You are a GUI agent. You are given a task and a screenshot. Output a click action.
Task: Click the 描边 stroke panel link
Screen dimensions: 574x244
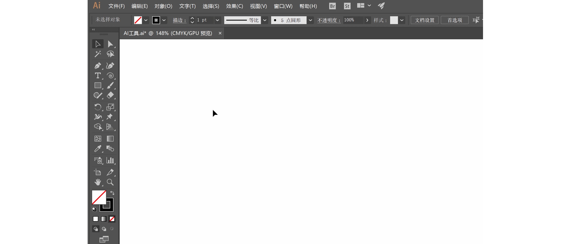pos(179,20)
